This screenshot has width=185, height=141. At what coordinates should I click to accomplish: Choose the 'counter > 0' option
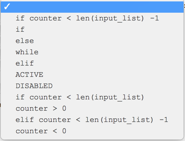[92, 109]
